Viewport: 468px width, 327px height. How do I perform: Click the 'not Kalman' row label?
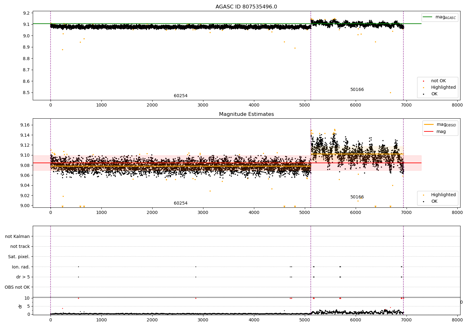(x=17, y=236)
